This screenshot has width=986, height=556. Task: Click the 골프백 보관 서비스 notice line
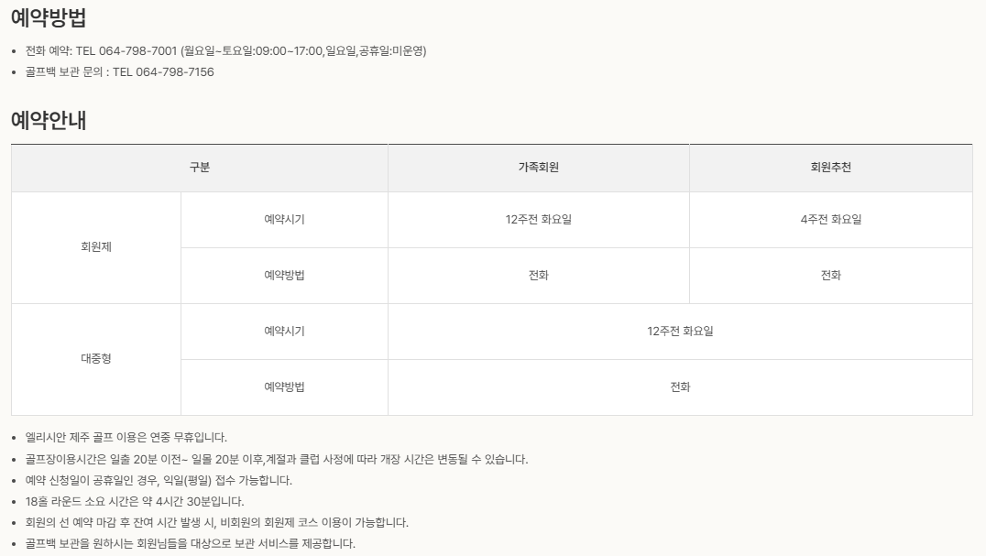click(x=190, y=544)
